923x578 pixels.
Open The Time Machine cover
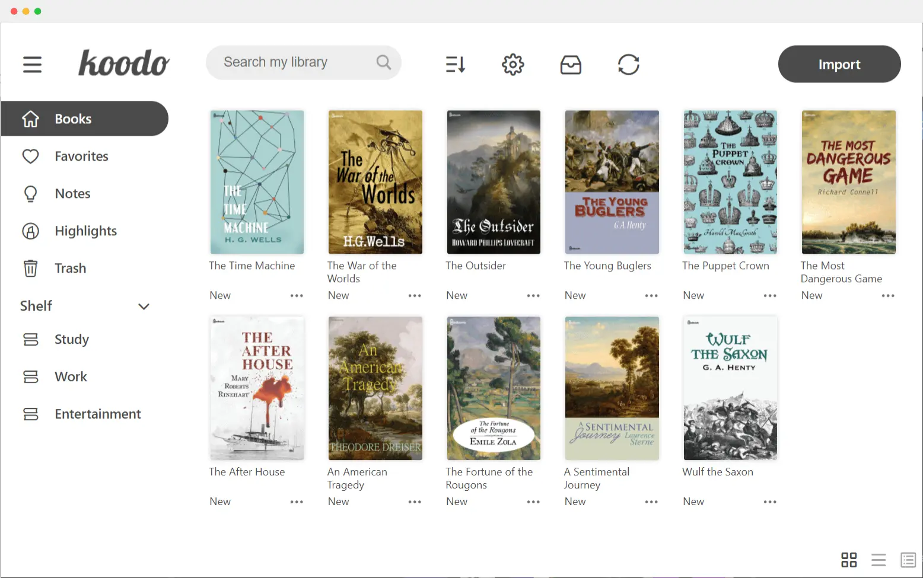[257, 182]
